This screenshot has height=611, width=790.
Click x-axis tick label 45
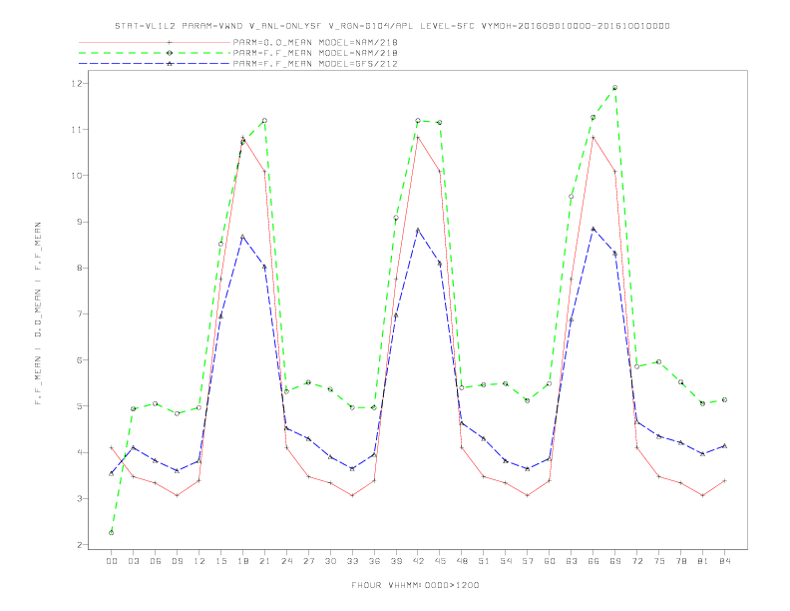point(440,561)
